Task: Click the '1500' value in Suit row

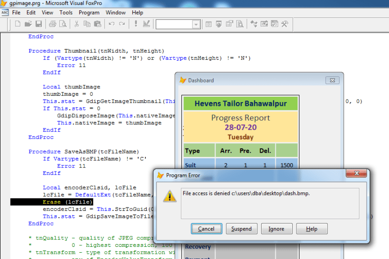Action: click(x=286, y=165)
